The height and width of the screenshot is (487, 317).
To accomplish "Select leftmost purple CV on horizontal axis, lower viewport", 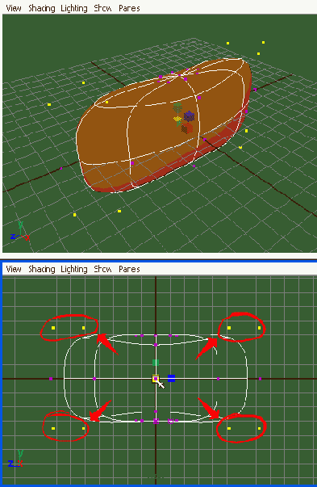I will [x=51, y=379].
